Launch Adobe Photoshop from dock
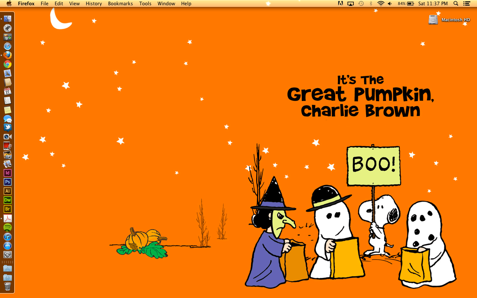 coord(8,182)
